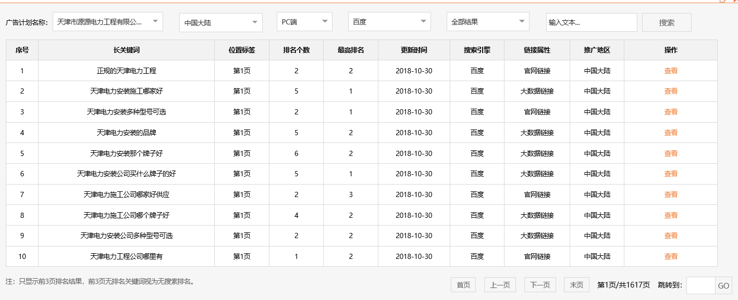Image resolution: width=738 pixels, height=300 pixels.
Task: Click the GO jump button
Action: (x=724, y=284)
